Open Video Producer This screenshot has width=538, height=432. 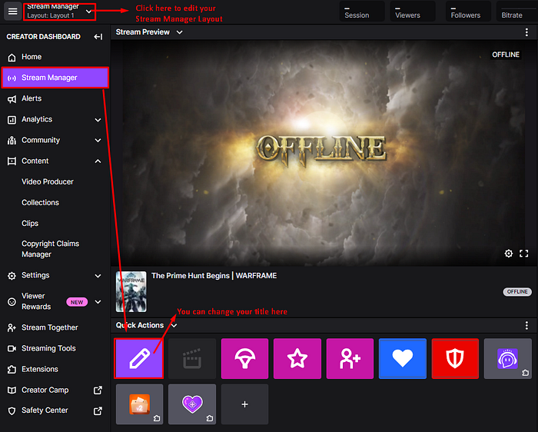(x=48, y=181)
